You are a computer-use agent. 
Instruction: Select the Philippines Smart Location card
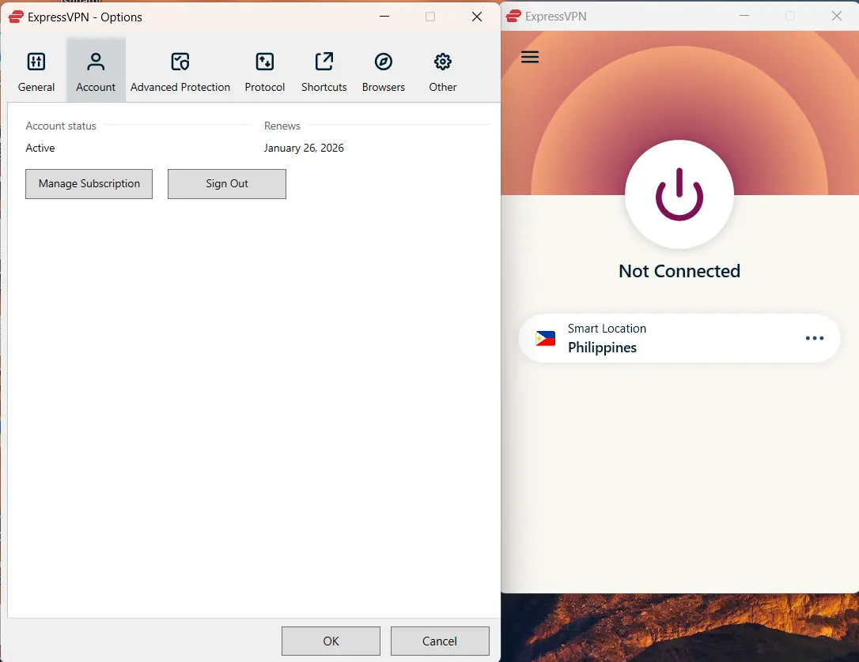click(x=679, y=338)
